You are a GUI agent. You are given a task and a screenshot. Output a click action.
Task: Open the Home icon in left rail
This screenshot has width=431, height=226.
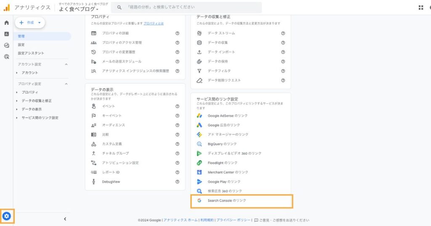(7, 23)
